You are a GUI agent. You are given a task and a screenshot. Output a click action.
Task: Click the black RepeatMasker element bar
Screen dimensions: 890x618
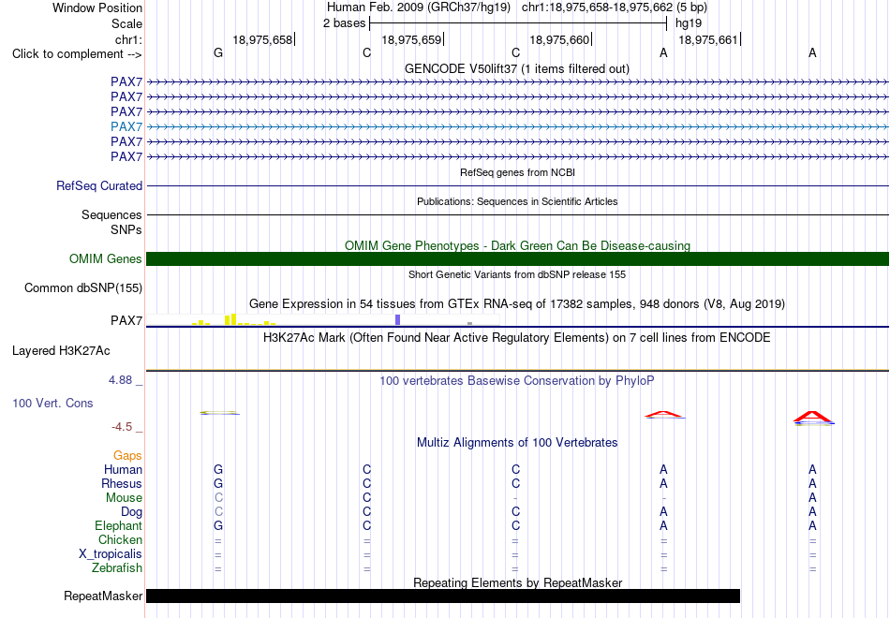(x=443, y=596)
